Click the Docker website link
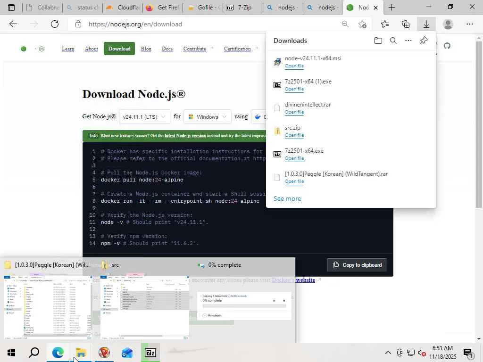This screenshot has width=483, height=362. 293,280
